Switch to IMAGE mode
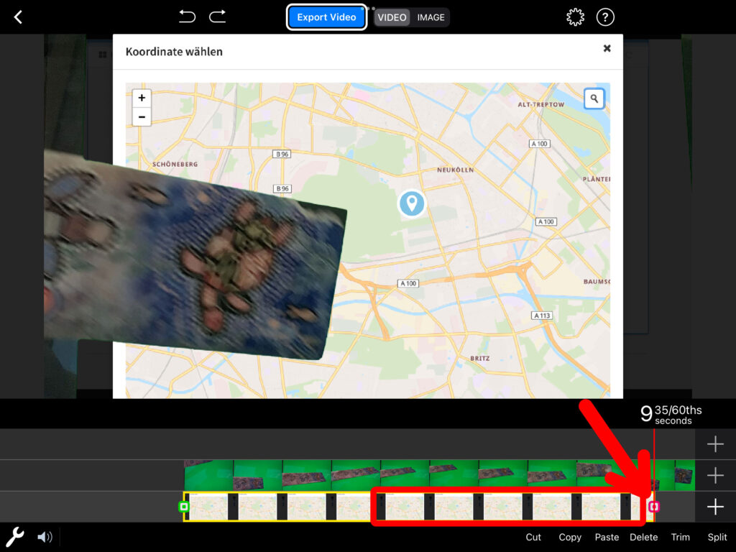The height and width of the screenshot is (552, 736). (431, 17)
